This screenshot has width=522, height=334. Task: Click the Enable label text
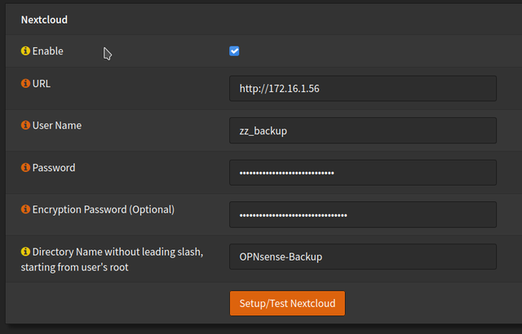click(47, 51)
